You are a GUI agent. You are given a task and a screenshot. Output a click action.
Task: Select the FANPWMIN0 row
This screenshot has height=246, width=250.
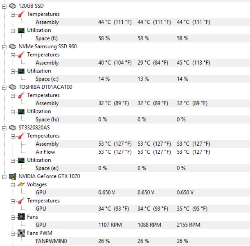[x=51, y=241]
